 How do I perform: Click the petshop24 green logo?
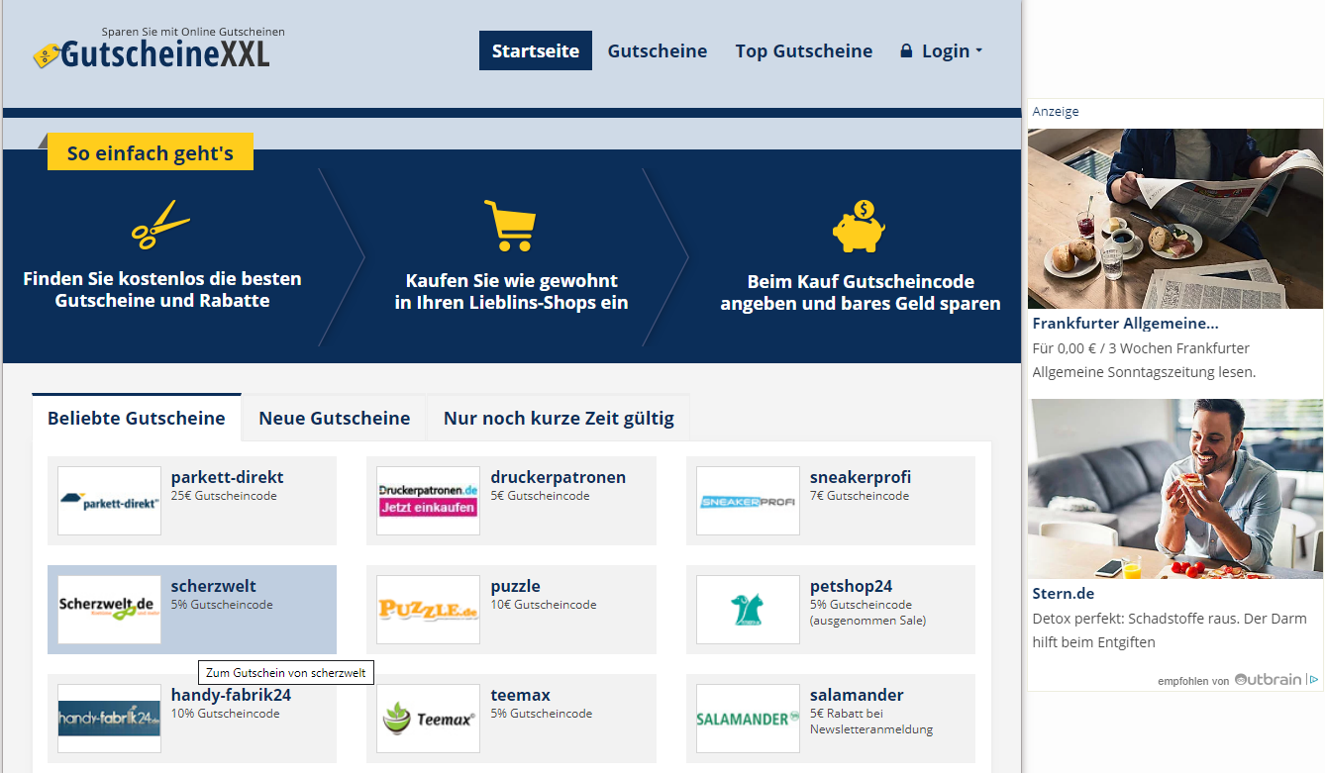point(748,610)
